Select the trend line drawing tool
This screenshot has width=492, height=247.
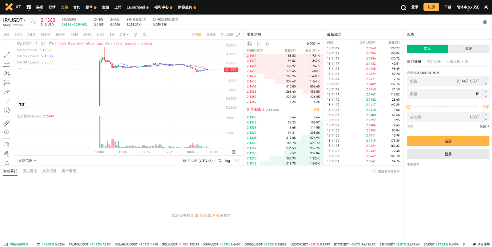(x=7, y=55)
